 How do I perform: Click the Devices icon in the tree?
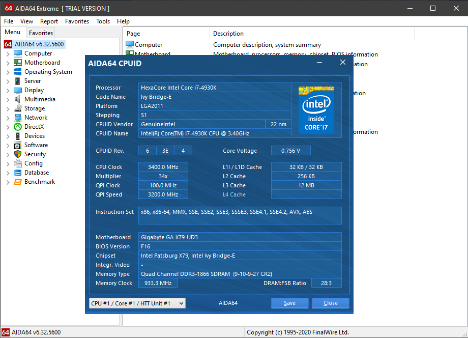(18, 136)
